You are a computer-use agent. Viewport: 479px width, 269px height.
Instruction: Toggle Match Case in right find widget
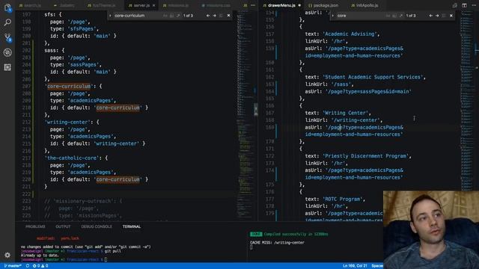pos(388,16)
